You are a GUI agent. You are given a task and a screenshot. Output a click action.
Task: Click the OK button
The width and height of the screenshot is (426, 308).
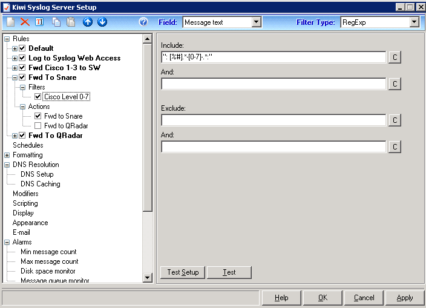pyautogui.click(x=323, y=298)
